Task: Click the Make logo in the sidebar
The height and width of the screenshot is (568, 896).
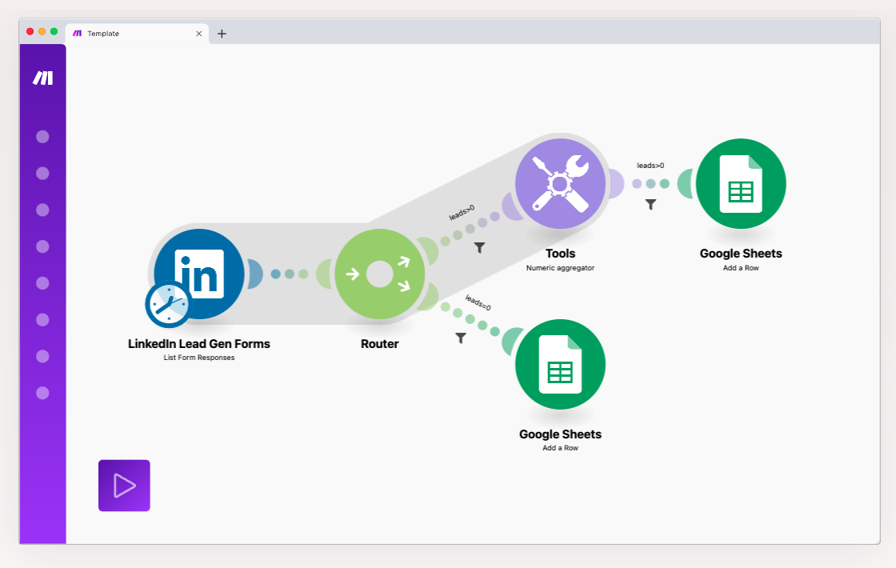Action: tap(42, 78)
